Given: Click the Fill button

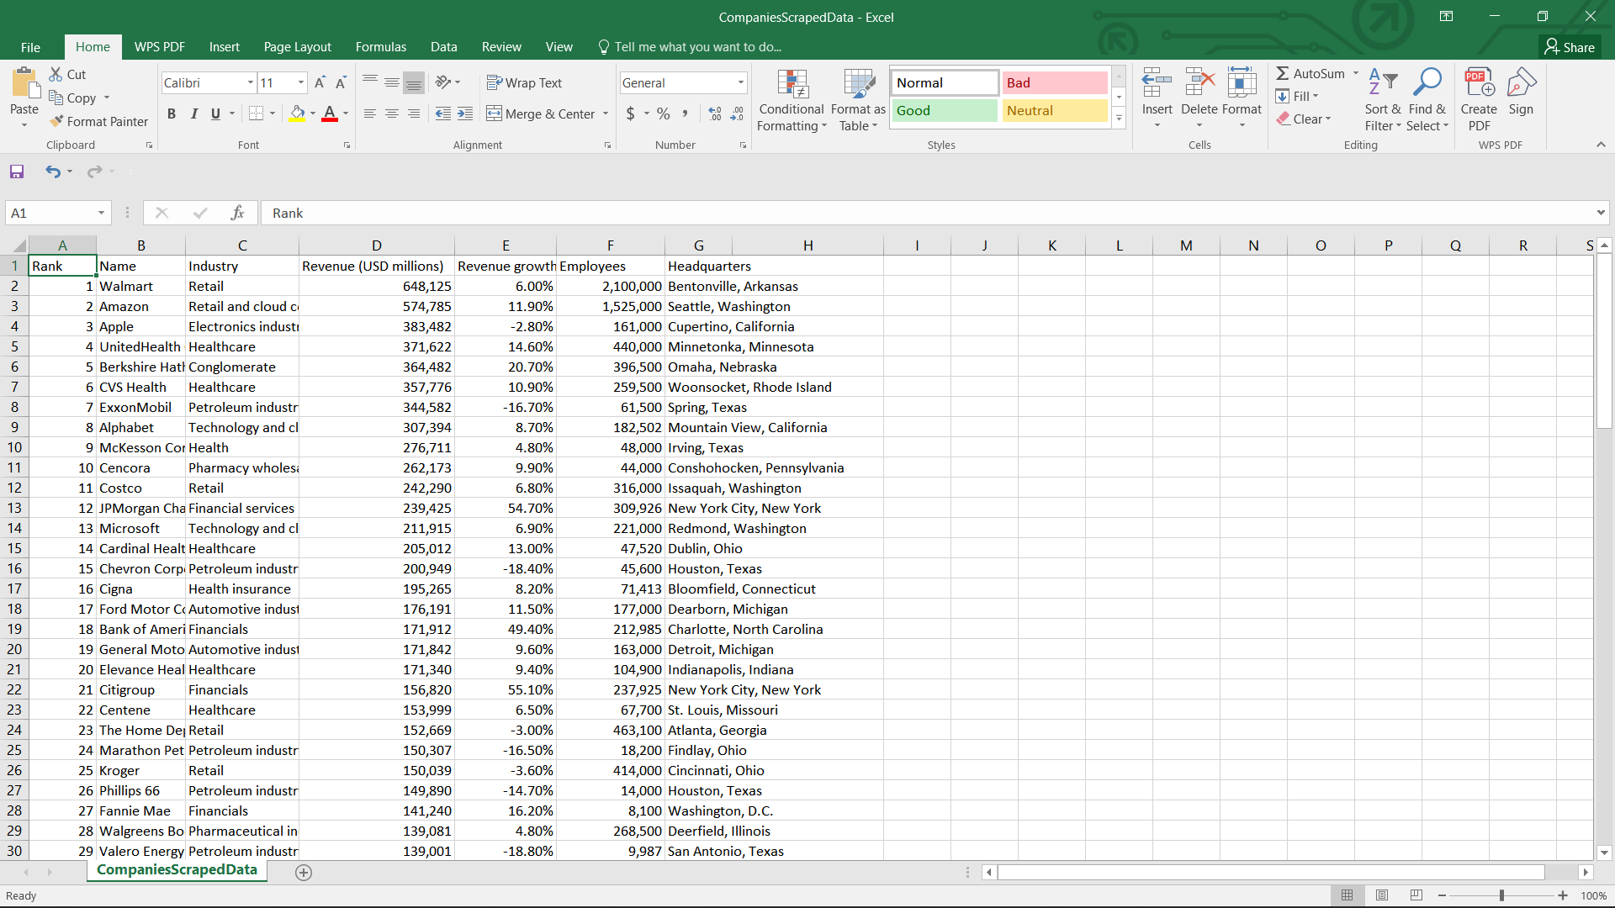Looking at the screenshot, I should tap(1297, 96).
